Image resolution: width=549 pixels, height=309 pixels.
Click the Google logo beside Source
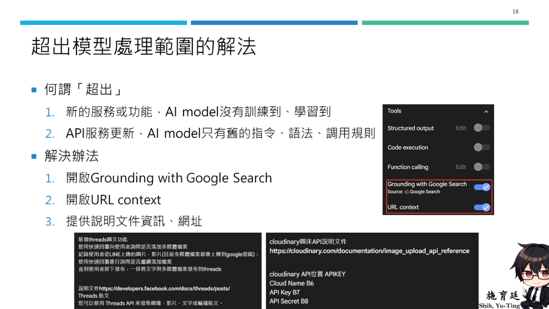(x=407, y=192)
